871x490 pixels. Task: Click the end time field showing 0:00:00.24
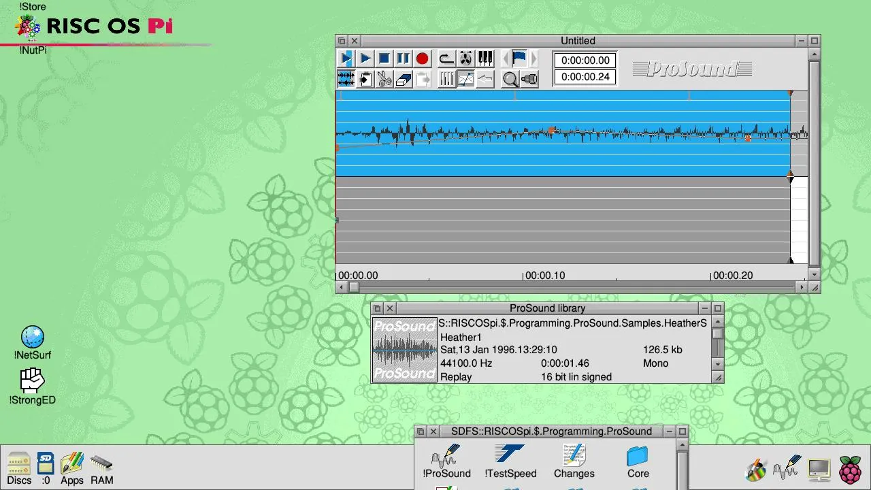point(585,78)
